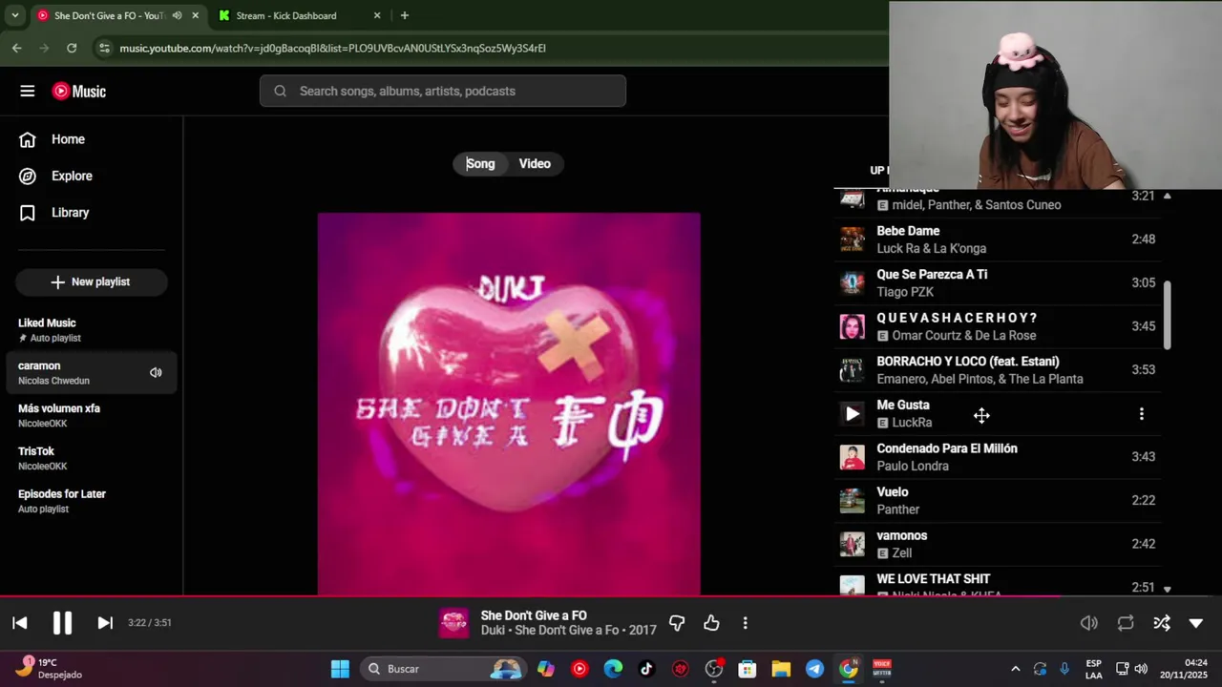Open File Explorer from the taskbar
Viewport: 1222px width, 687px height.
tap(781, 669)
